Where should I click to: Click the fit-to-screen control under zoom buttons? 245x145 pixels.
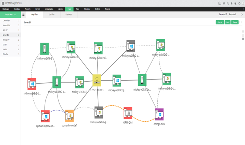243,39
